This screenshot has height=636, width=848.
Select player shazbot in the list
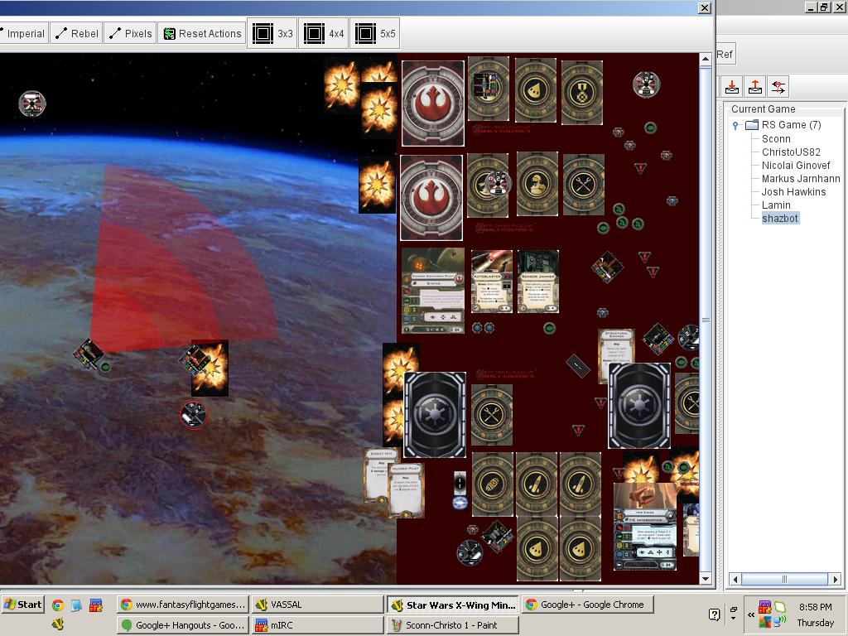point(780,219)
